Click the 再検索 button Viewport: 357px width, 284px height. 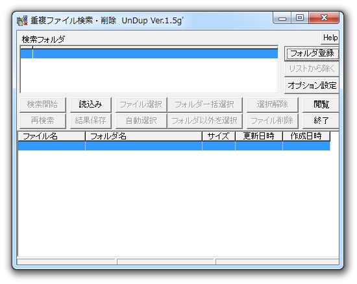click(x=43, y=121)
